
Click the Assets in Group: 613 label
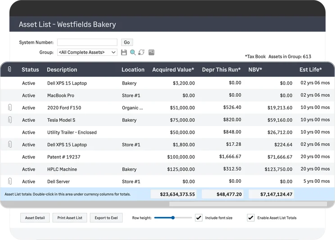[290, 56]
